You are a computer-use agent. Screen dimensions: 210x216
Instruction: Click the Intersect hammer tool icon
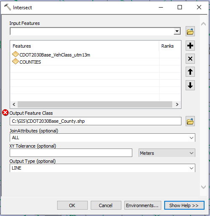point(8,7)
